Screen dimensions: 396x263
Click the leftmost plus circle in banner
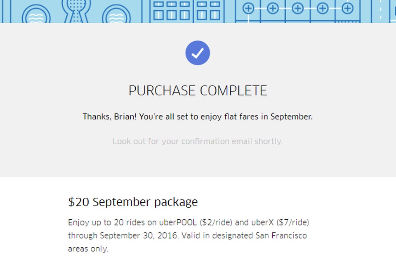[x=248, y=8]
